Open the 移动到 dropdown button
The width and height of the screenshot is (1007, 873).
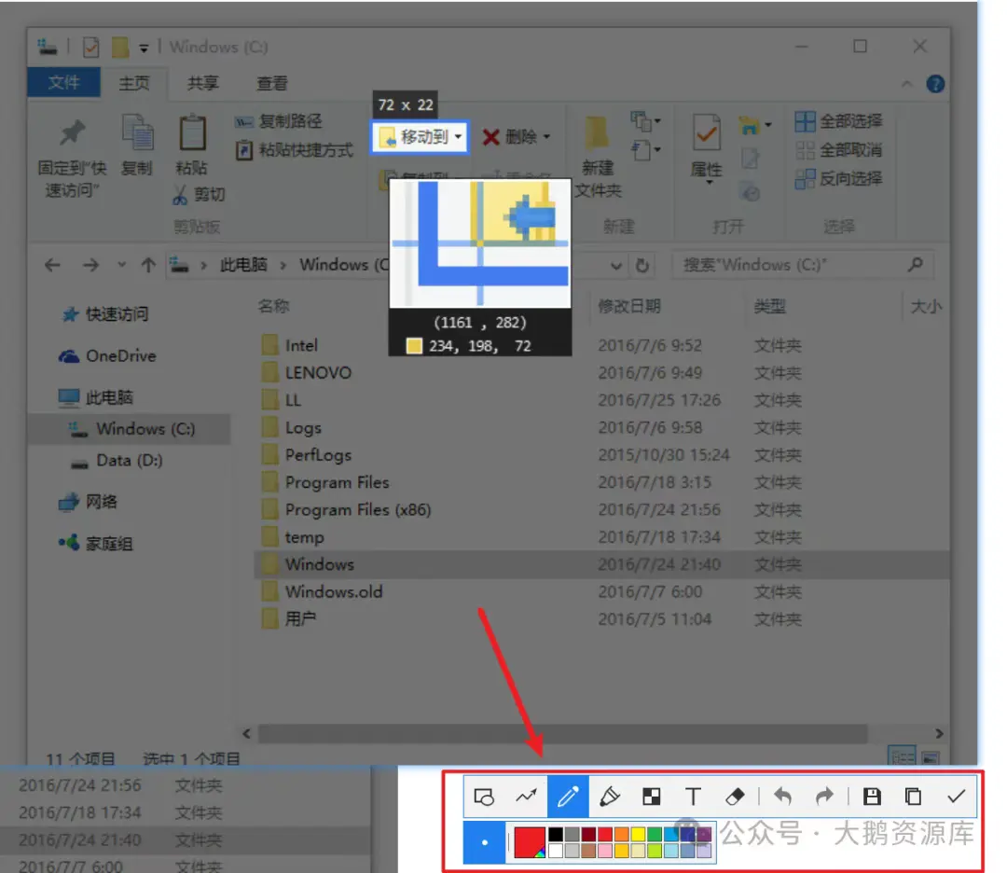click(421, 137)
